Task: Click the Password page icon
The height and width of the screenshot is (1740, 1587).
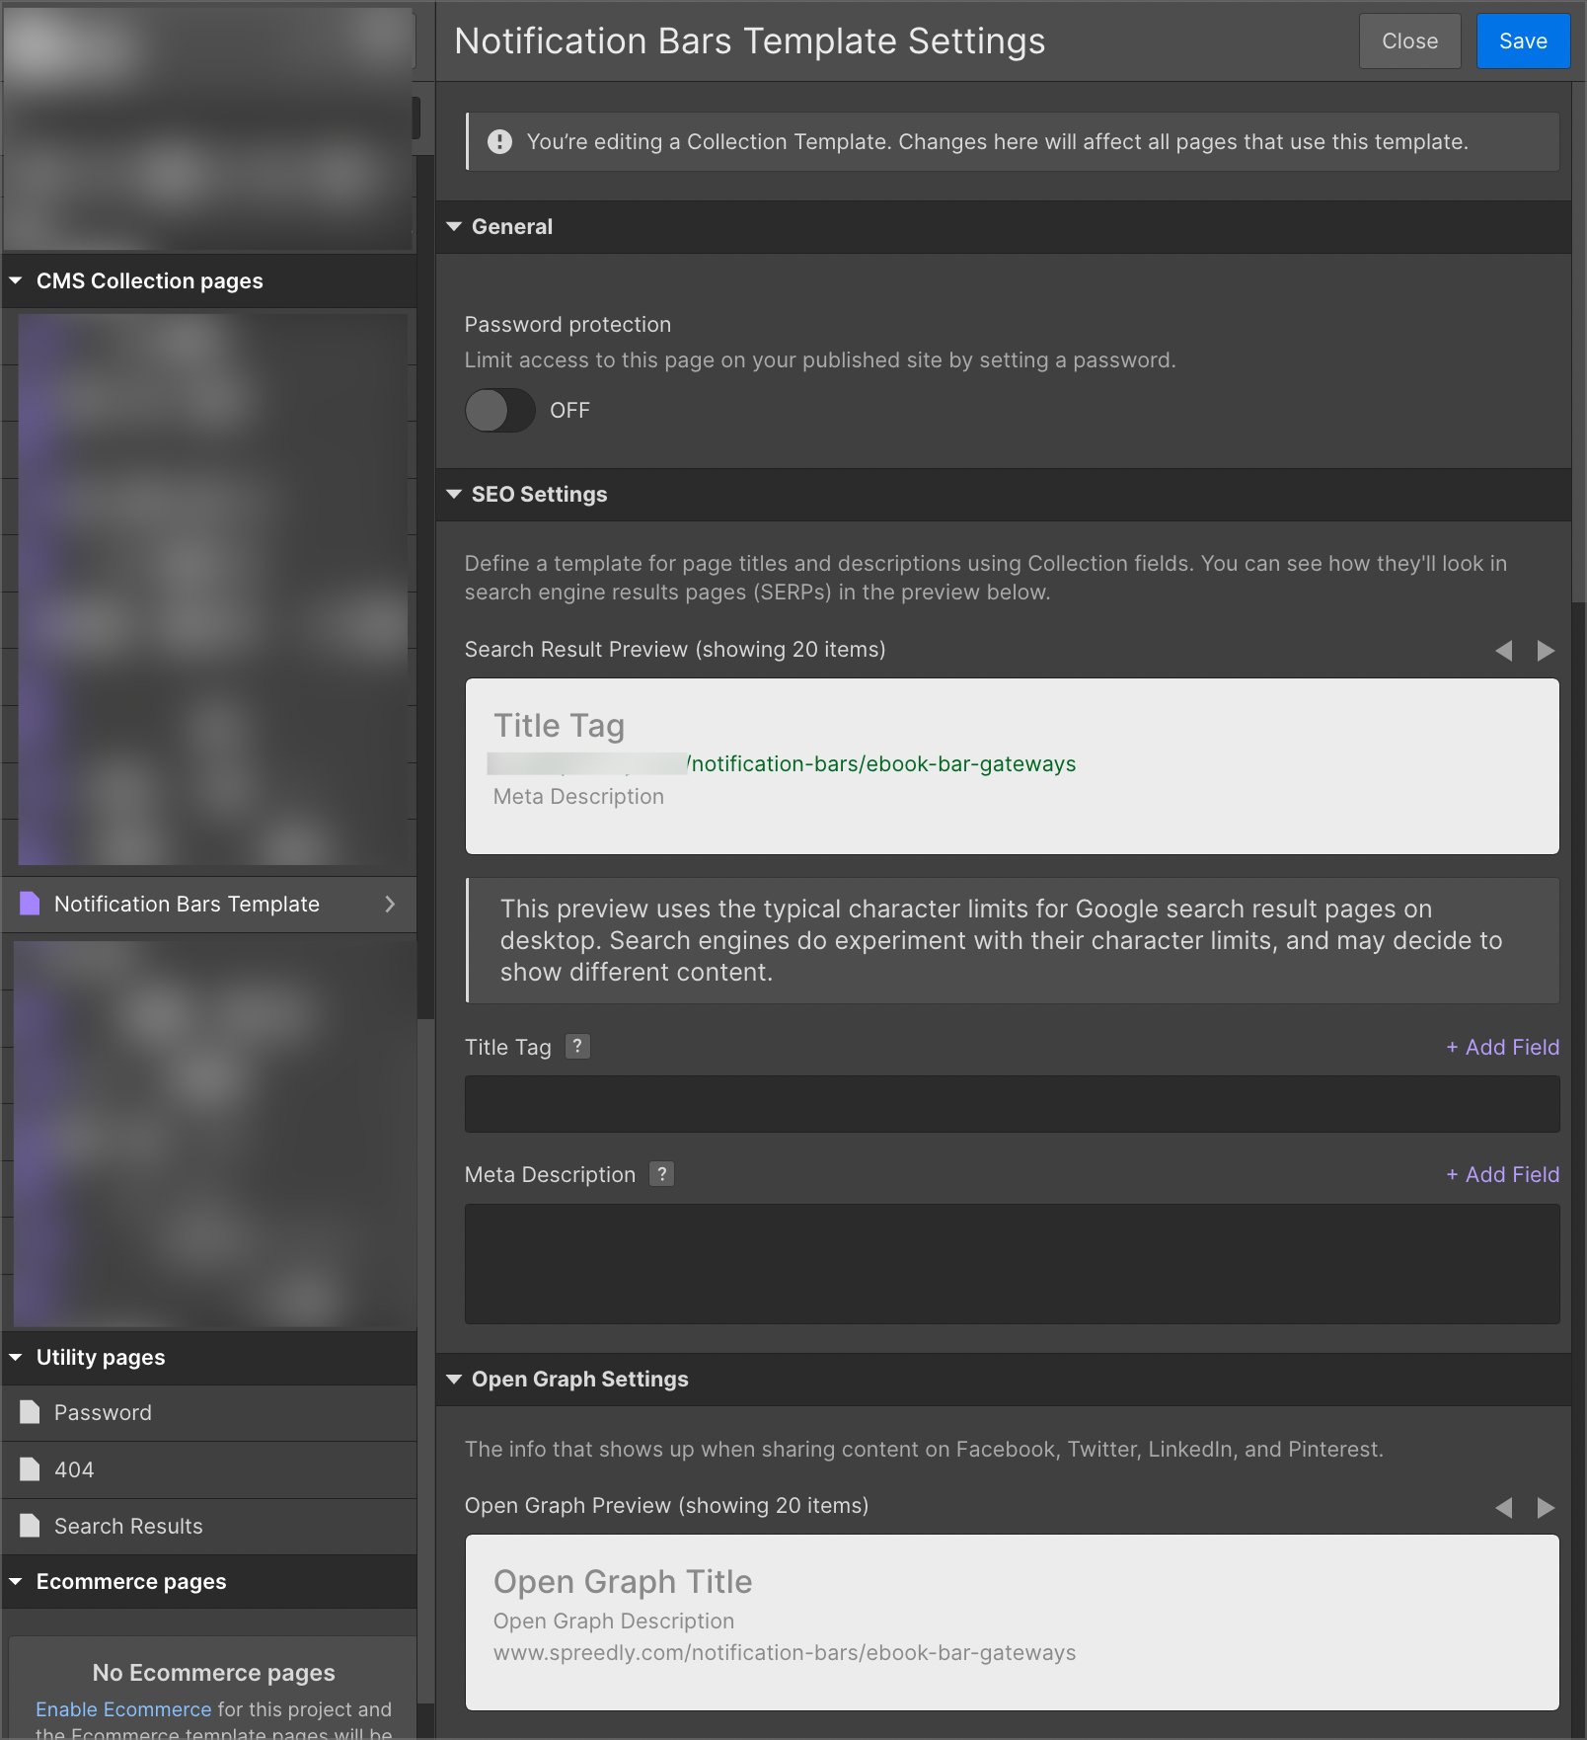Action: coord(30,1412)
